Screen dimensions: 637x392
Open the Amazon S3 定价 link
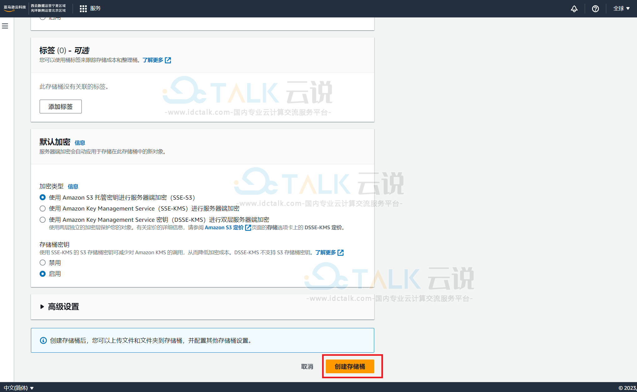pos(224,227)
